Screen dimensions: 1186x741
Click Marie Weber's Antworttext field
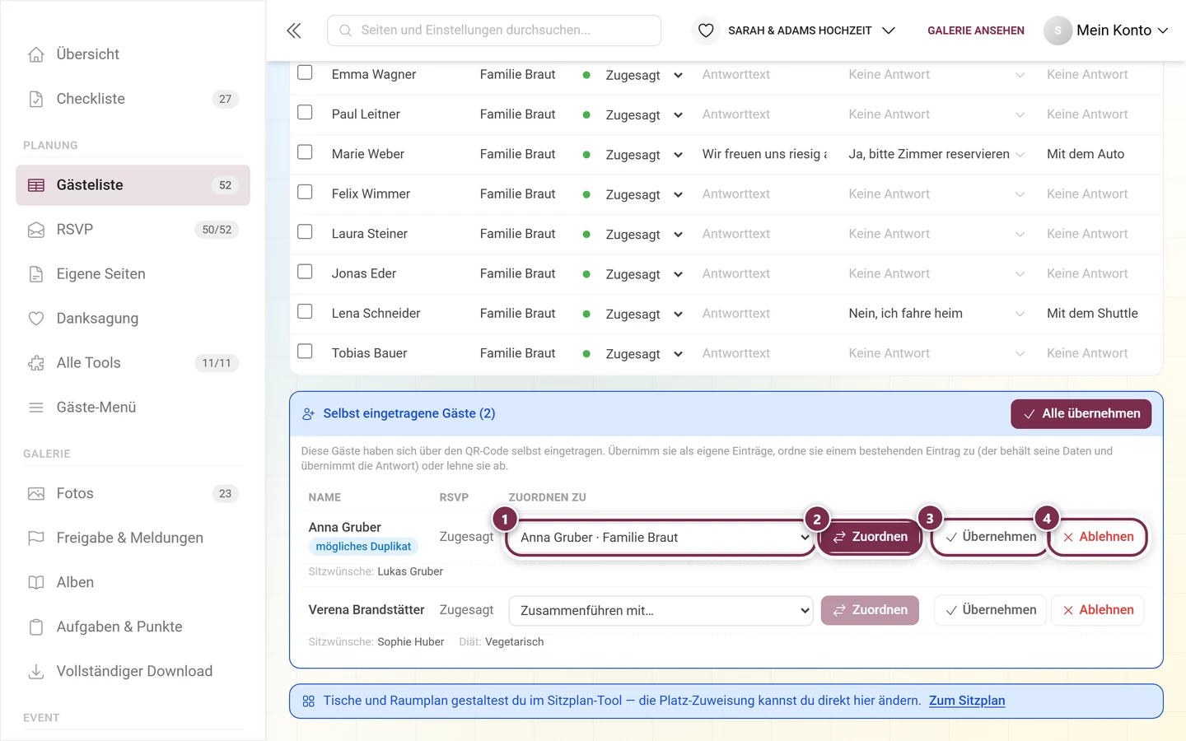pos(764,154)
